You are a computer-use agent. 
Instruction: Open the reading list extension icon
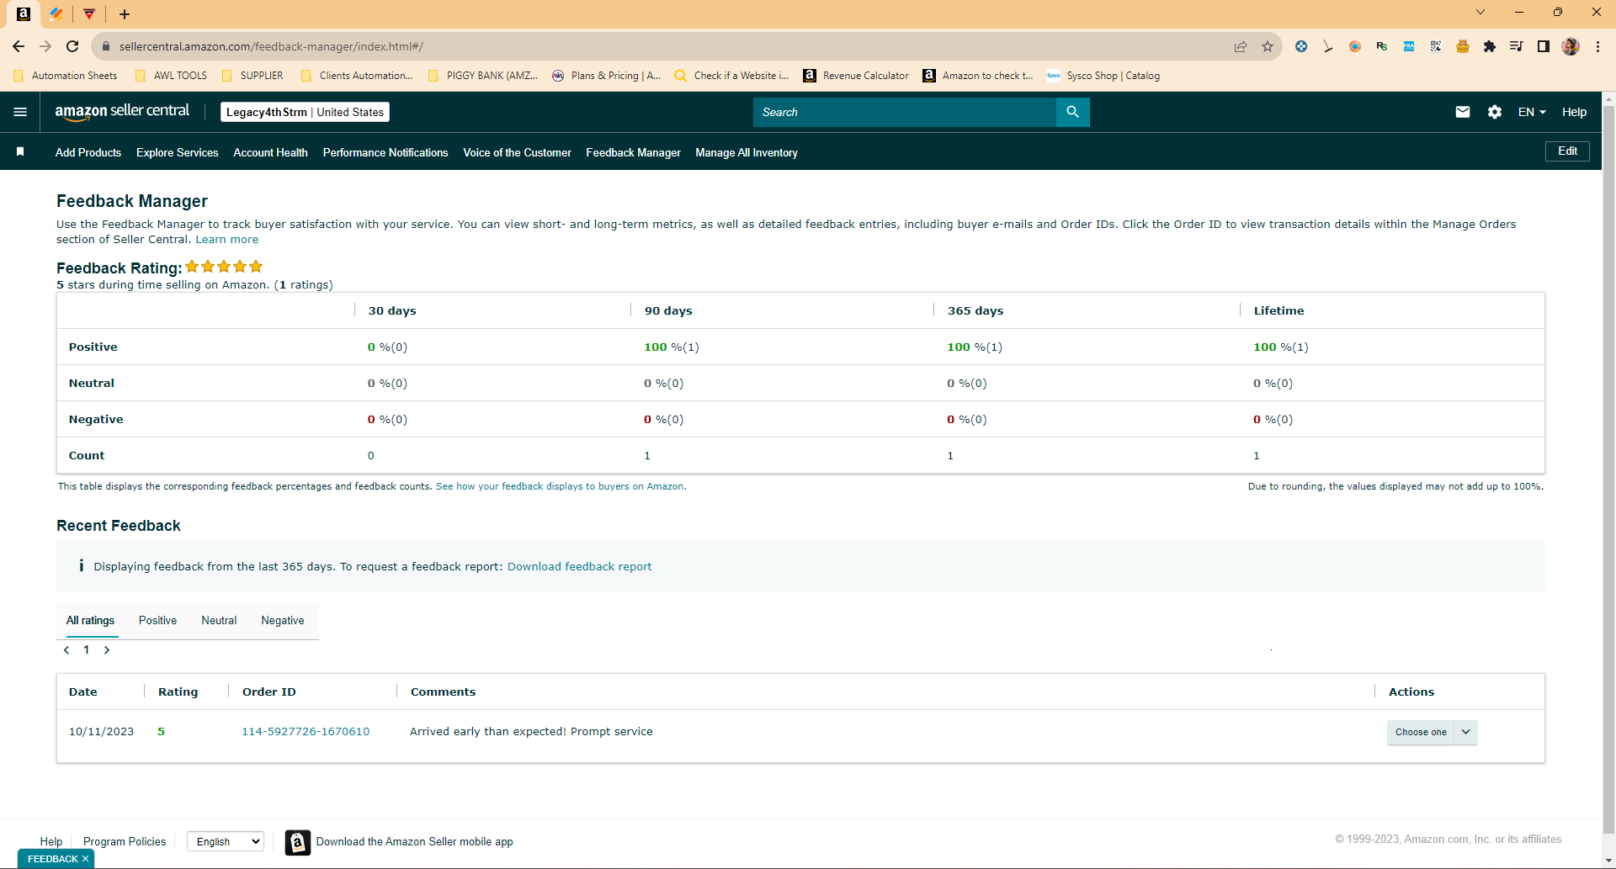point(1517,46)
